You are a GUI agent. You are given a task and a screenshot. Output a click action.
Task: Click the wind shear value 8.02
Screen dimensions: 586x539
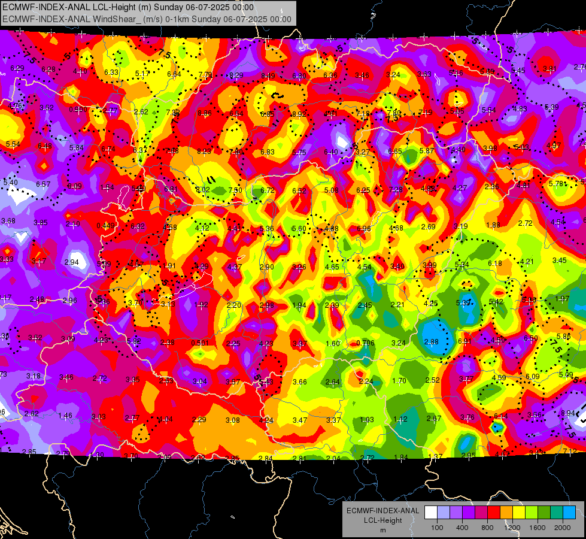[202, 190]
